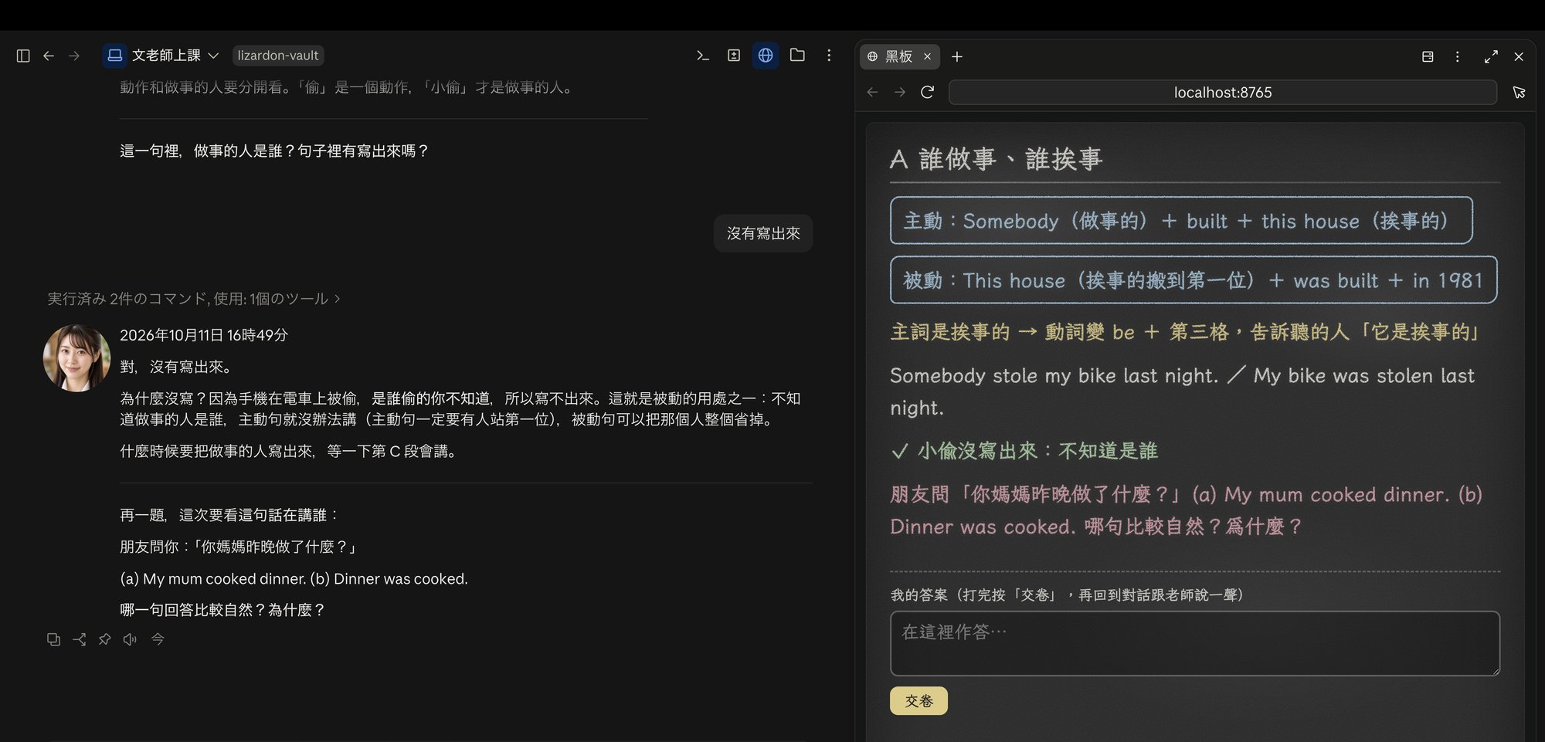Go forward with the right arrow in chat header
Image resolution: width=1545 pixels, height=742 pixels.
pos(74,56)
